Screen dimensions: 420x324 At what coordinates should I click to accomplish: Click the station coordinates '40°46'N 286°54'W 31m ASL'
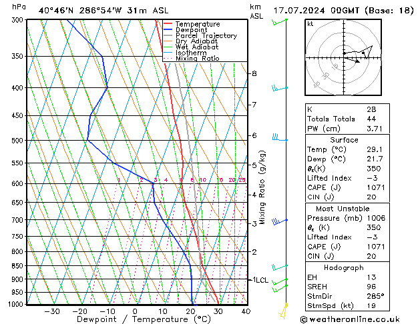[x=103, y=11]
